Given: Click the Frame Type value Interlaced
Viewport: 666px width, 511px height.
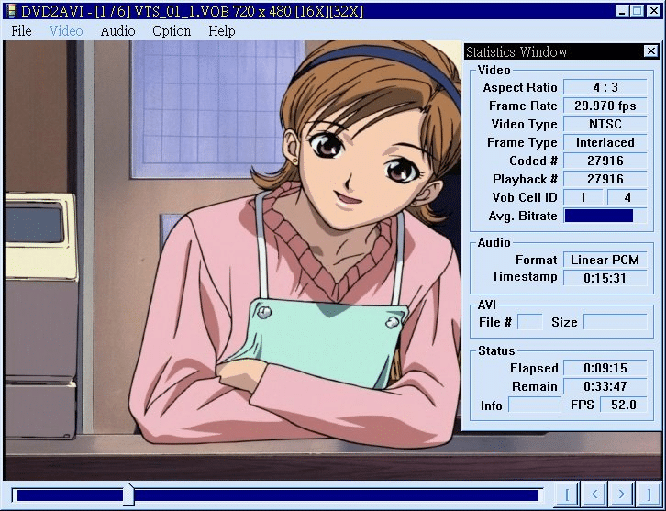Looking at the screenshot, I should tap(605, 142).
